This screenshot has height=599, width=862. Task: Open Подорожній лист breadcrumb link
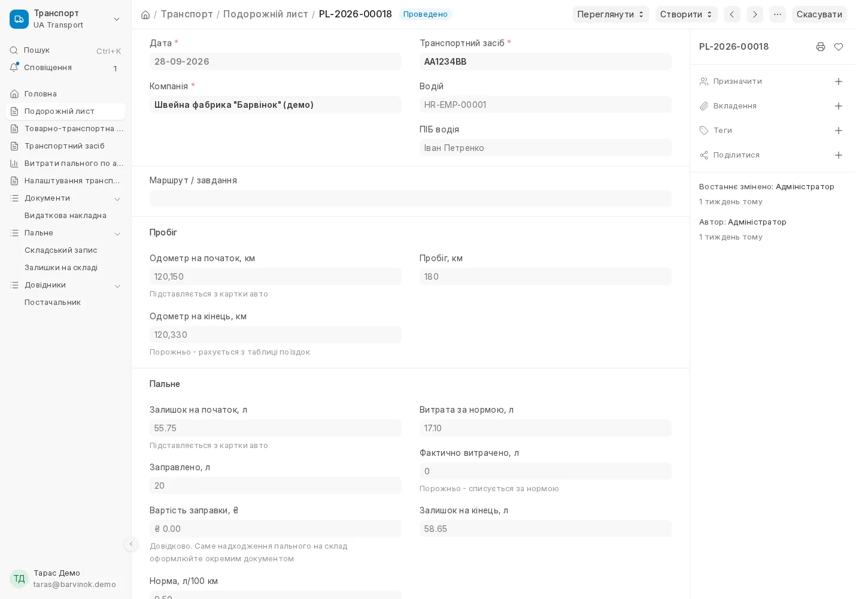pyautogui.click(x=265, y=14)
